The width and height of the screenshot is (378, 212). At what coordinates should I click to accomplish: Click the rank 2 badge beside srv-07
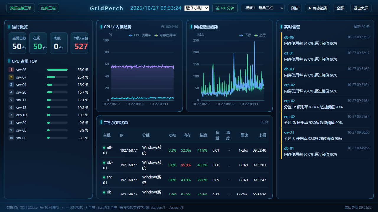pyautogui.click(x=11, y=77)
